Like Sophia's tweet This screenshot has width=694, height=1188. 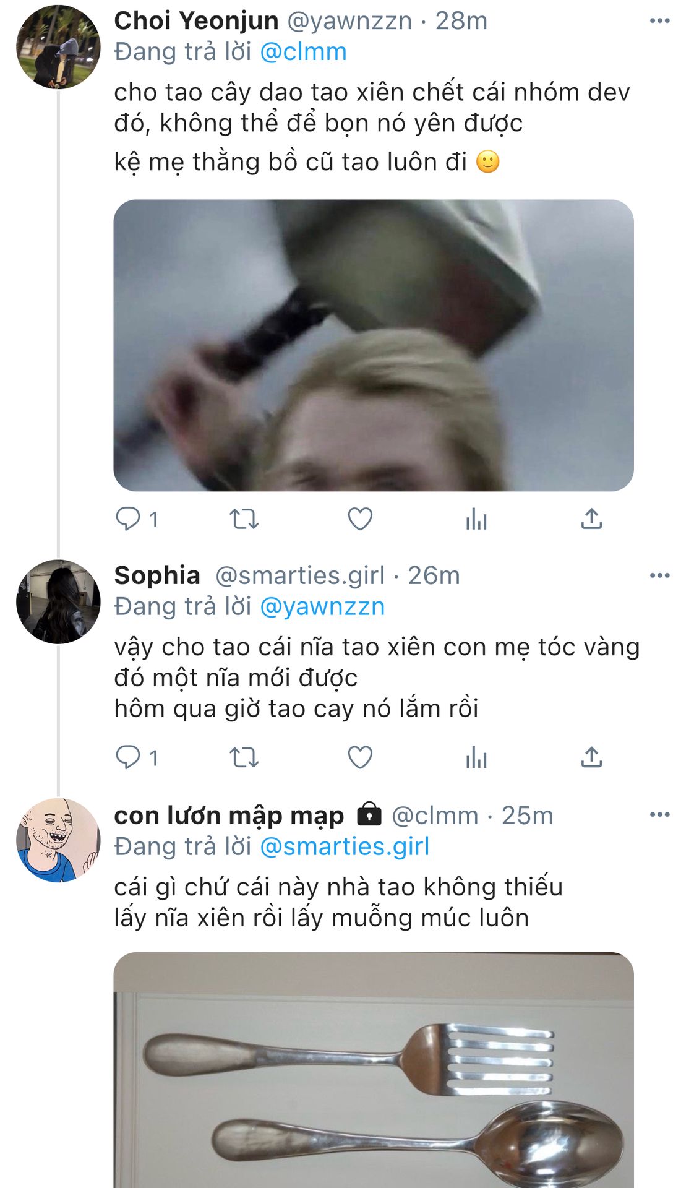tap(360, 757)
